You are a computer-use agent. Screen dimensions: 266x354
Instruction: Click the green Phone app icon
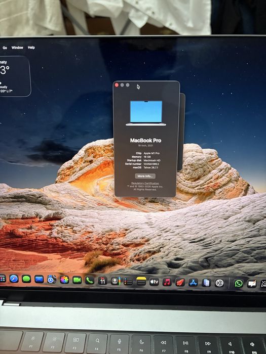[x=90, y=280]
